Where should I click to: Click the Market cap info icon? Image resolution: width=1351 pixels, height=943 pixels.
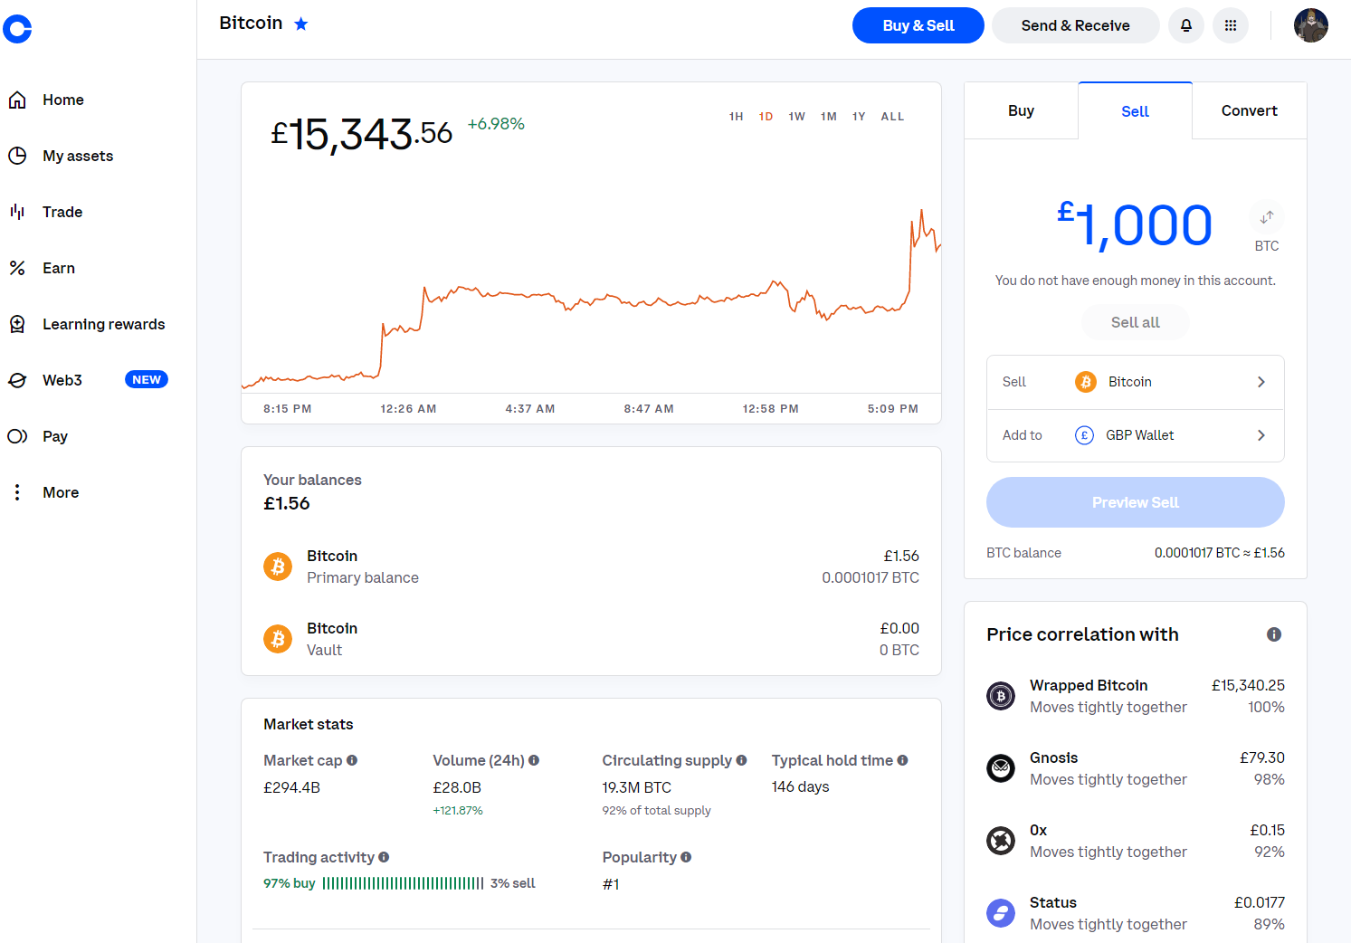(x=352, y=760)
